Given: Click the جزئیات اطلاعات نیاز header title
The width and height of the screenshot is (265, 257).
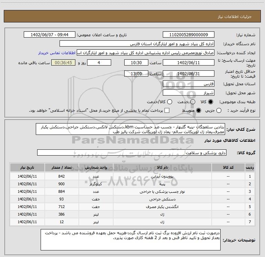Looking at the screenshot, I should pos(234,17).
